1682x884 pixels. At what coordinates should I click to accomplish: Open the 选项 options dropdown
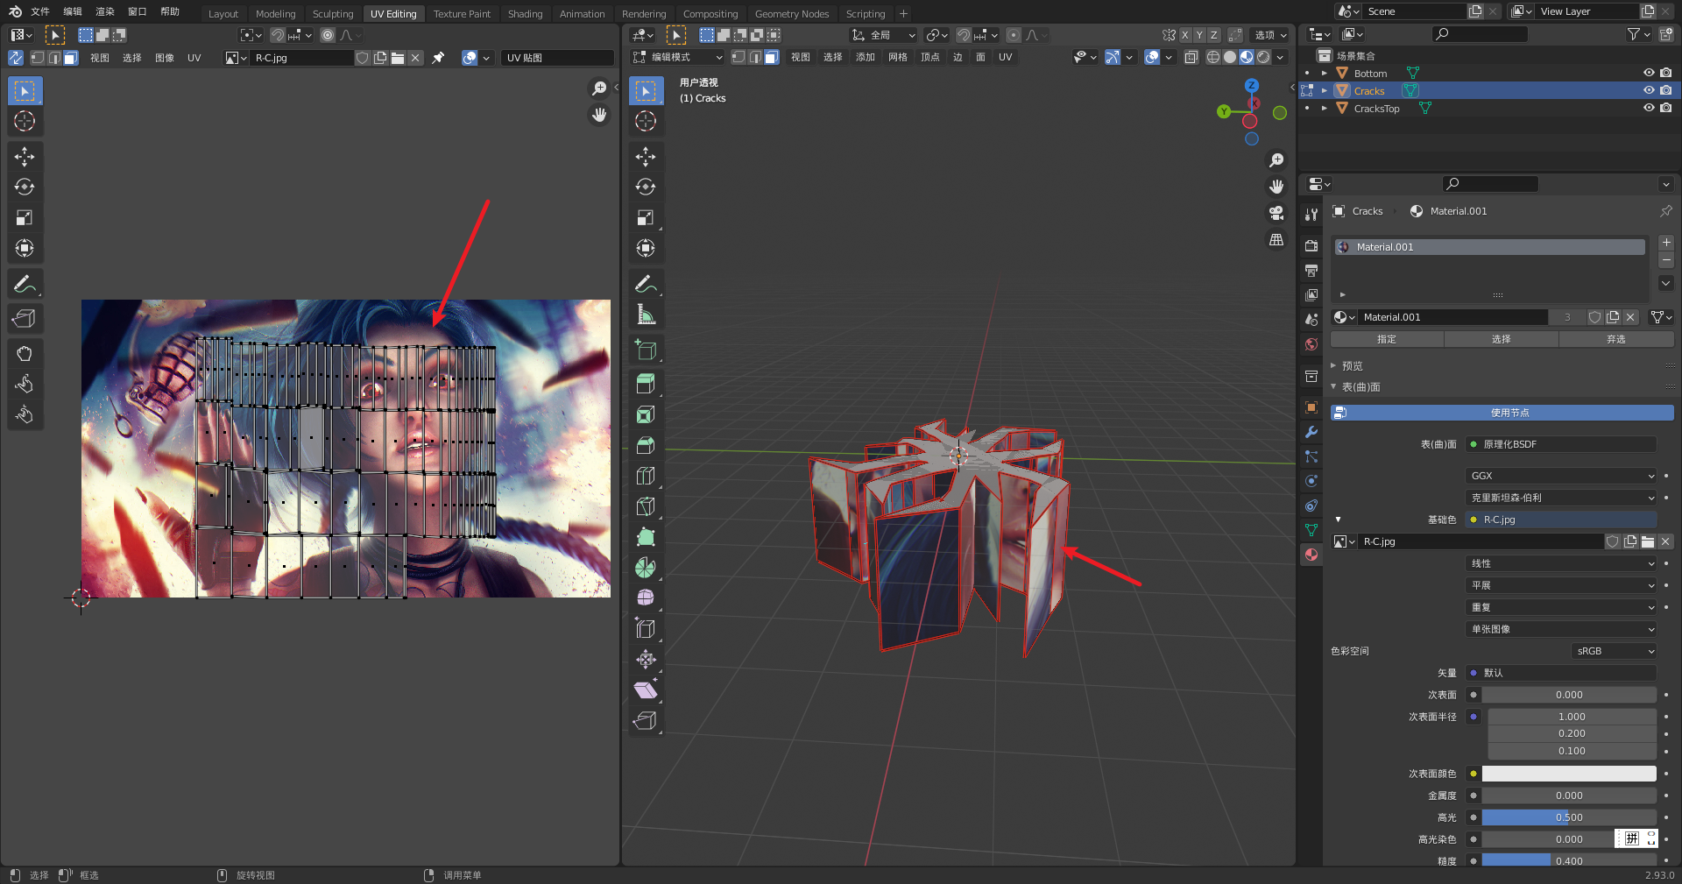tap(1270, 35)
